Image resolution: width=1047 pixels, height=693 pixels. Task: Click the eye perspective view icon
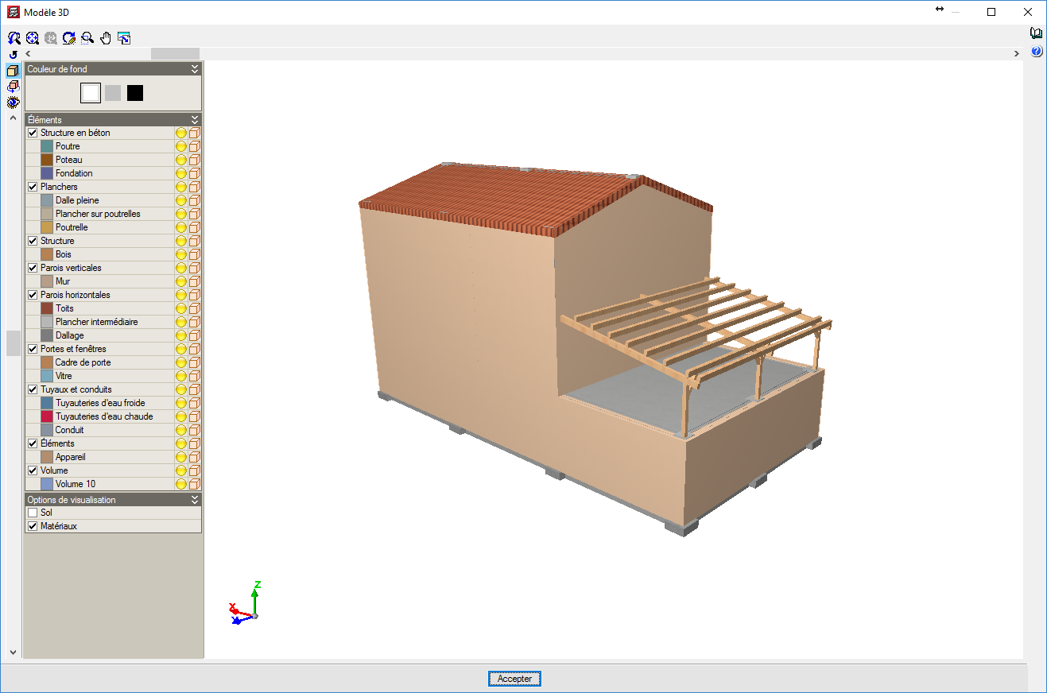tap(13, 103)
